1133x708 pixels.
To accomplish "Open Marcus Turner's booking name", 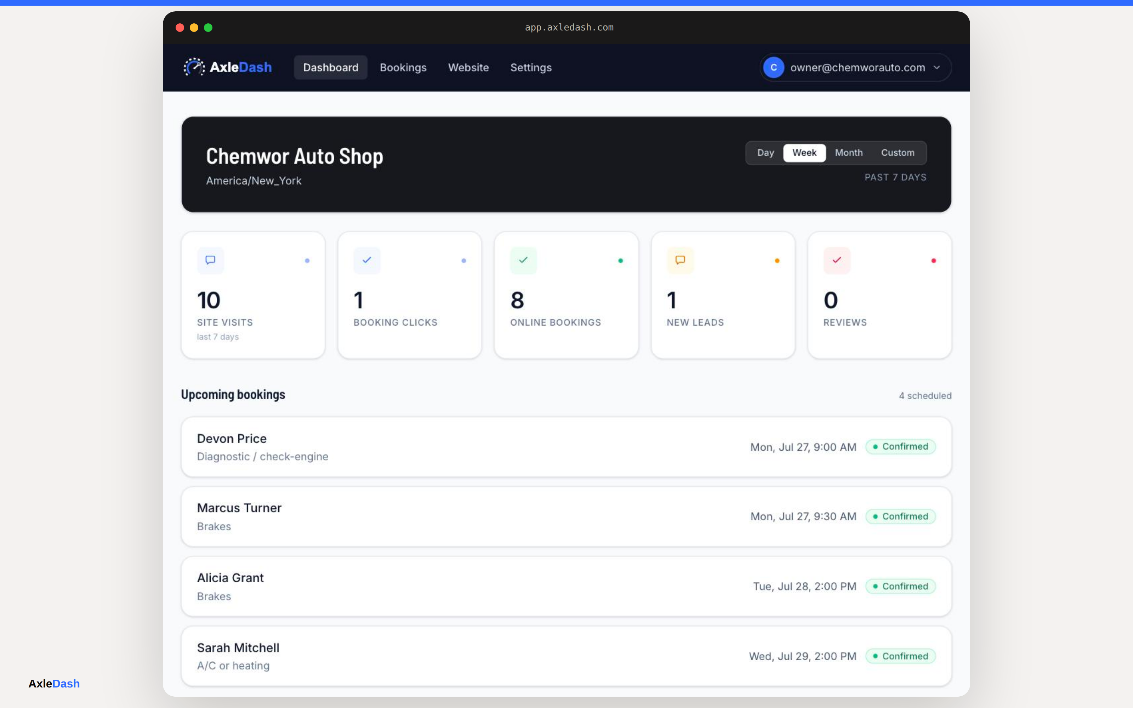I will 239,508.
